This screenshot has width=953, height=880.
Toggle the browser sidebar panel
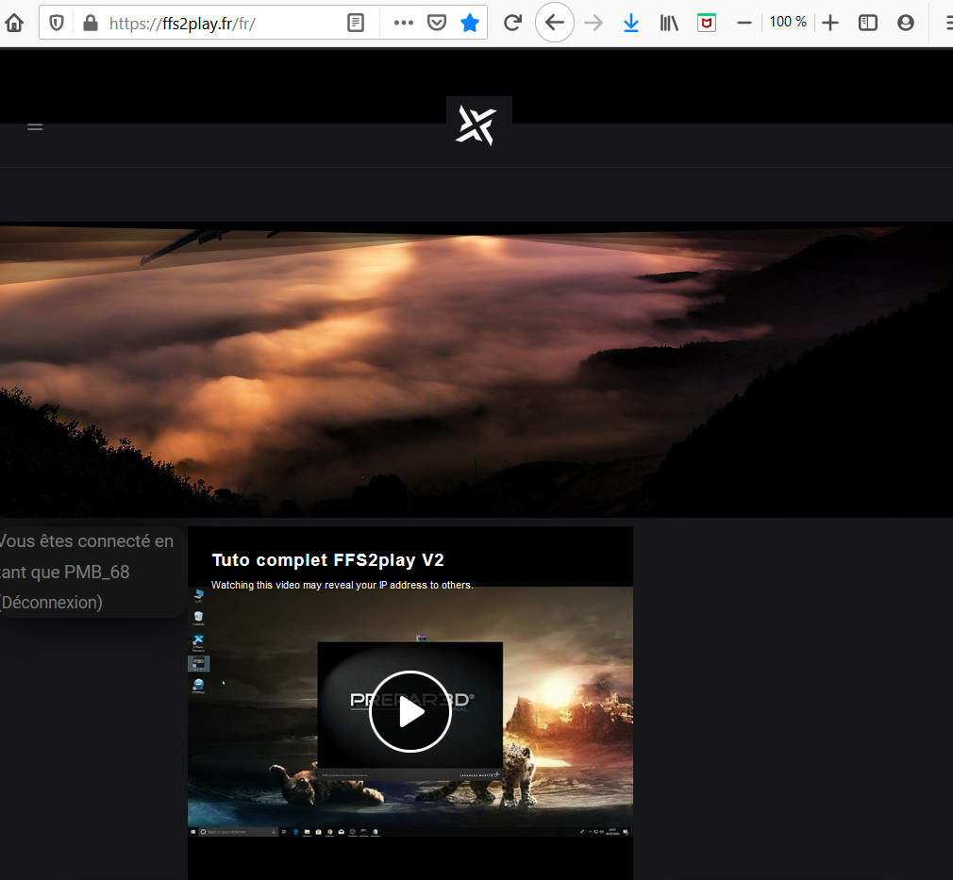(868, 23)
